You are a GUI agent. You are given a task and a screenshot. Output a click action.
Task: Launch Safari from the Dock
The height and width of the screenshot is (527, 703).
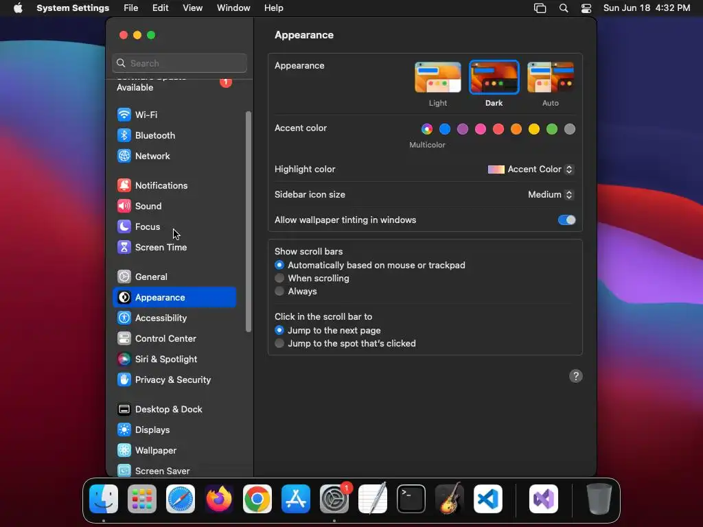click(x=181, y=499)
